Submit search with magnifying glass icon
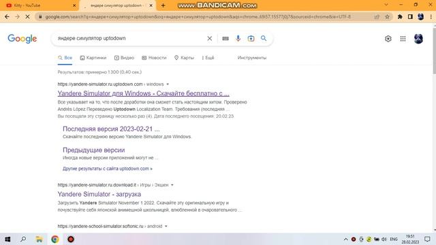 click(264, 38)
